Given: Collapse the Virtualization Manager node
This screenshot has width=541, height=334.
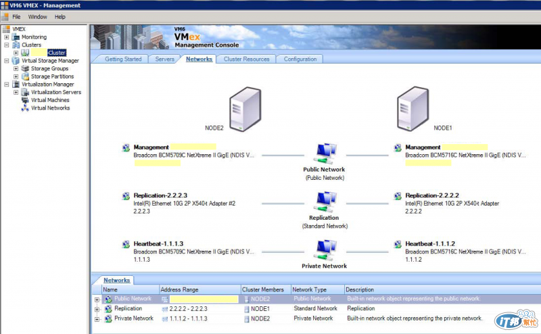Looking at the screenshot, I should (7, 85).
